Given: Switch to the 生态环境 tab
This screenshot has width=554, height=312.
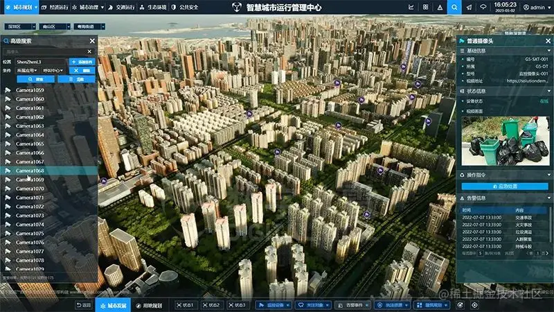Looking at the screenshot, I should (153, 7).
